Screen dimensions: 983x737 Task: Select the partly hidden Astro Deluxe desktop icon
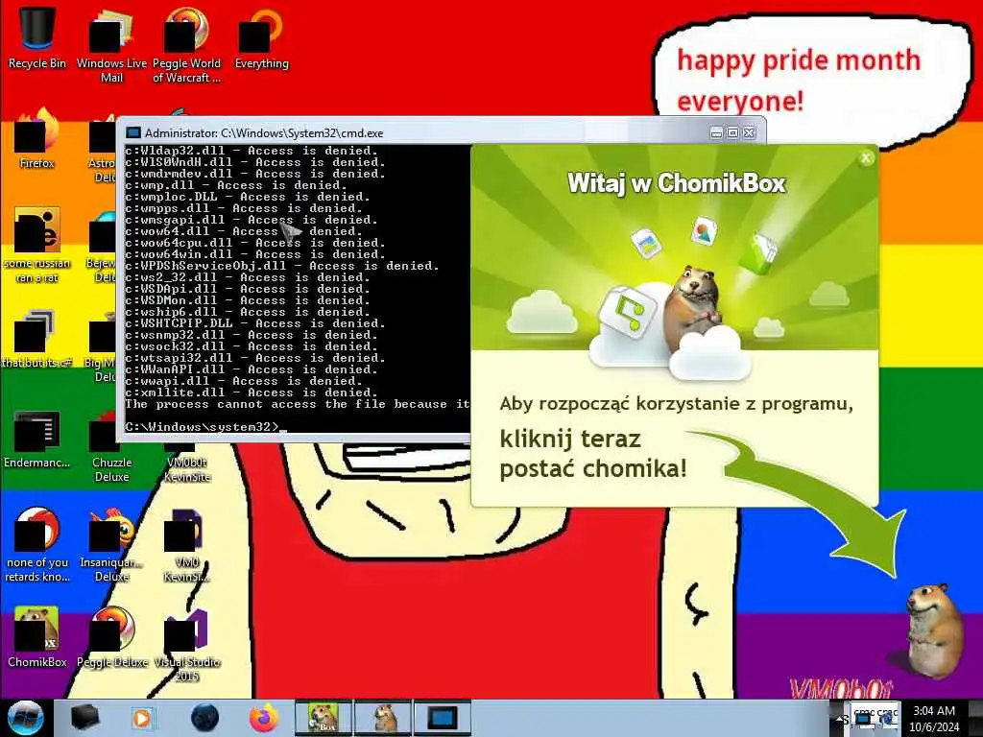102,149
